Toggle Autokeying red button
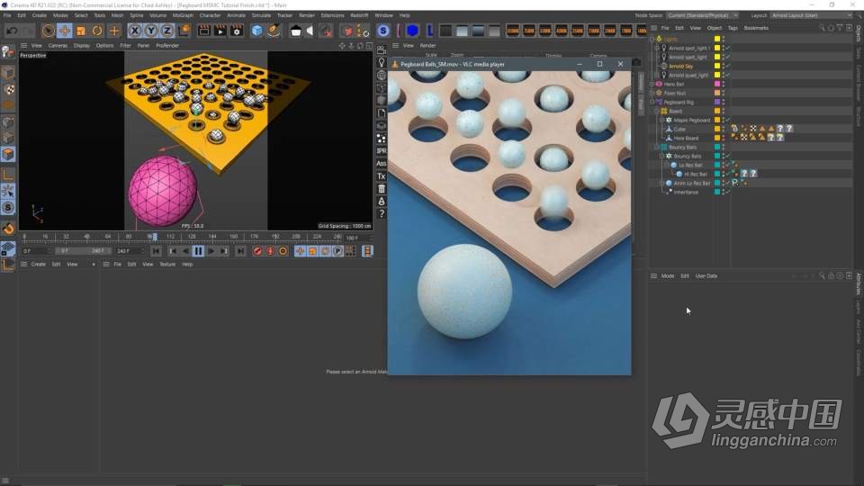The width and height of the screenshot is (864, 486). [270, 251]
